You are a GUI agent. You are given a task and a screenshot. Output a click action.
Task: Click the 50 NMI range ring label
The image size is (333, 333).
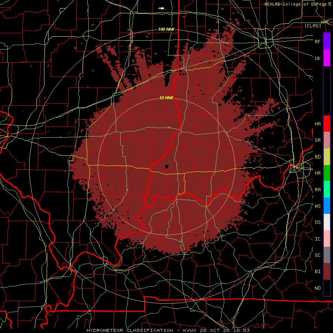click(x=166, y=98)
